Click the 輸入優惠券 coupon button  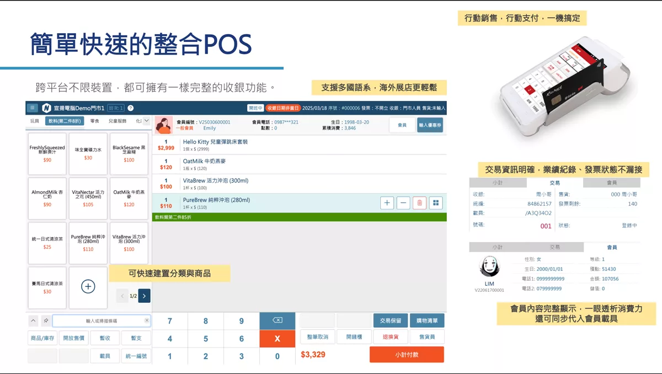click(x=430, y=125)
